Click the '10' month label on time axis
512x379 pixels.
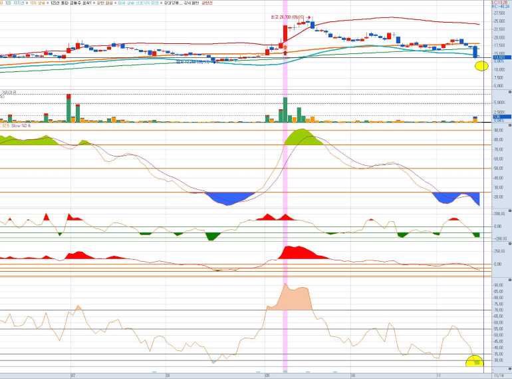(x=353, y=376)
